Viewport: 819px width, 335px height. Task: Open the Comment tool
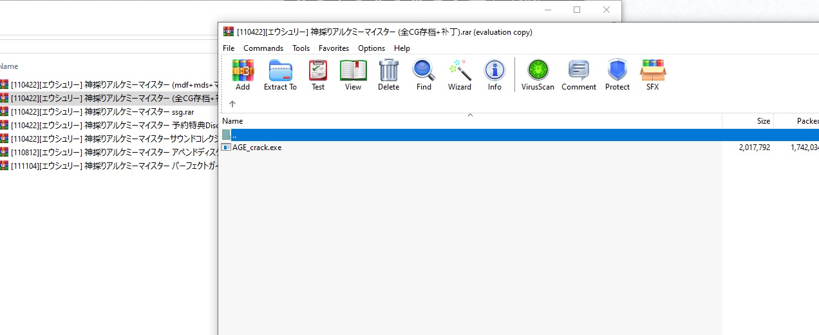coord(579,75)
